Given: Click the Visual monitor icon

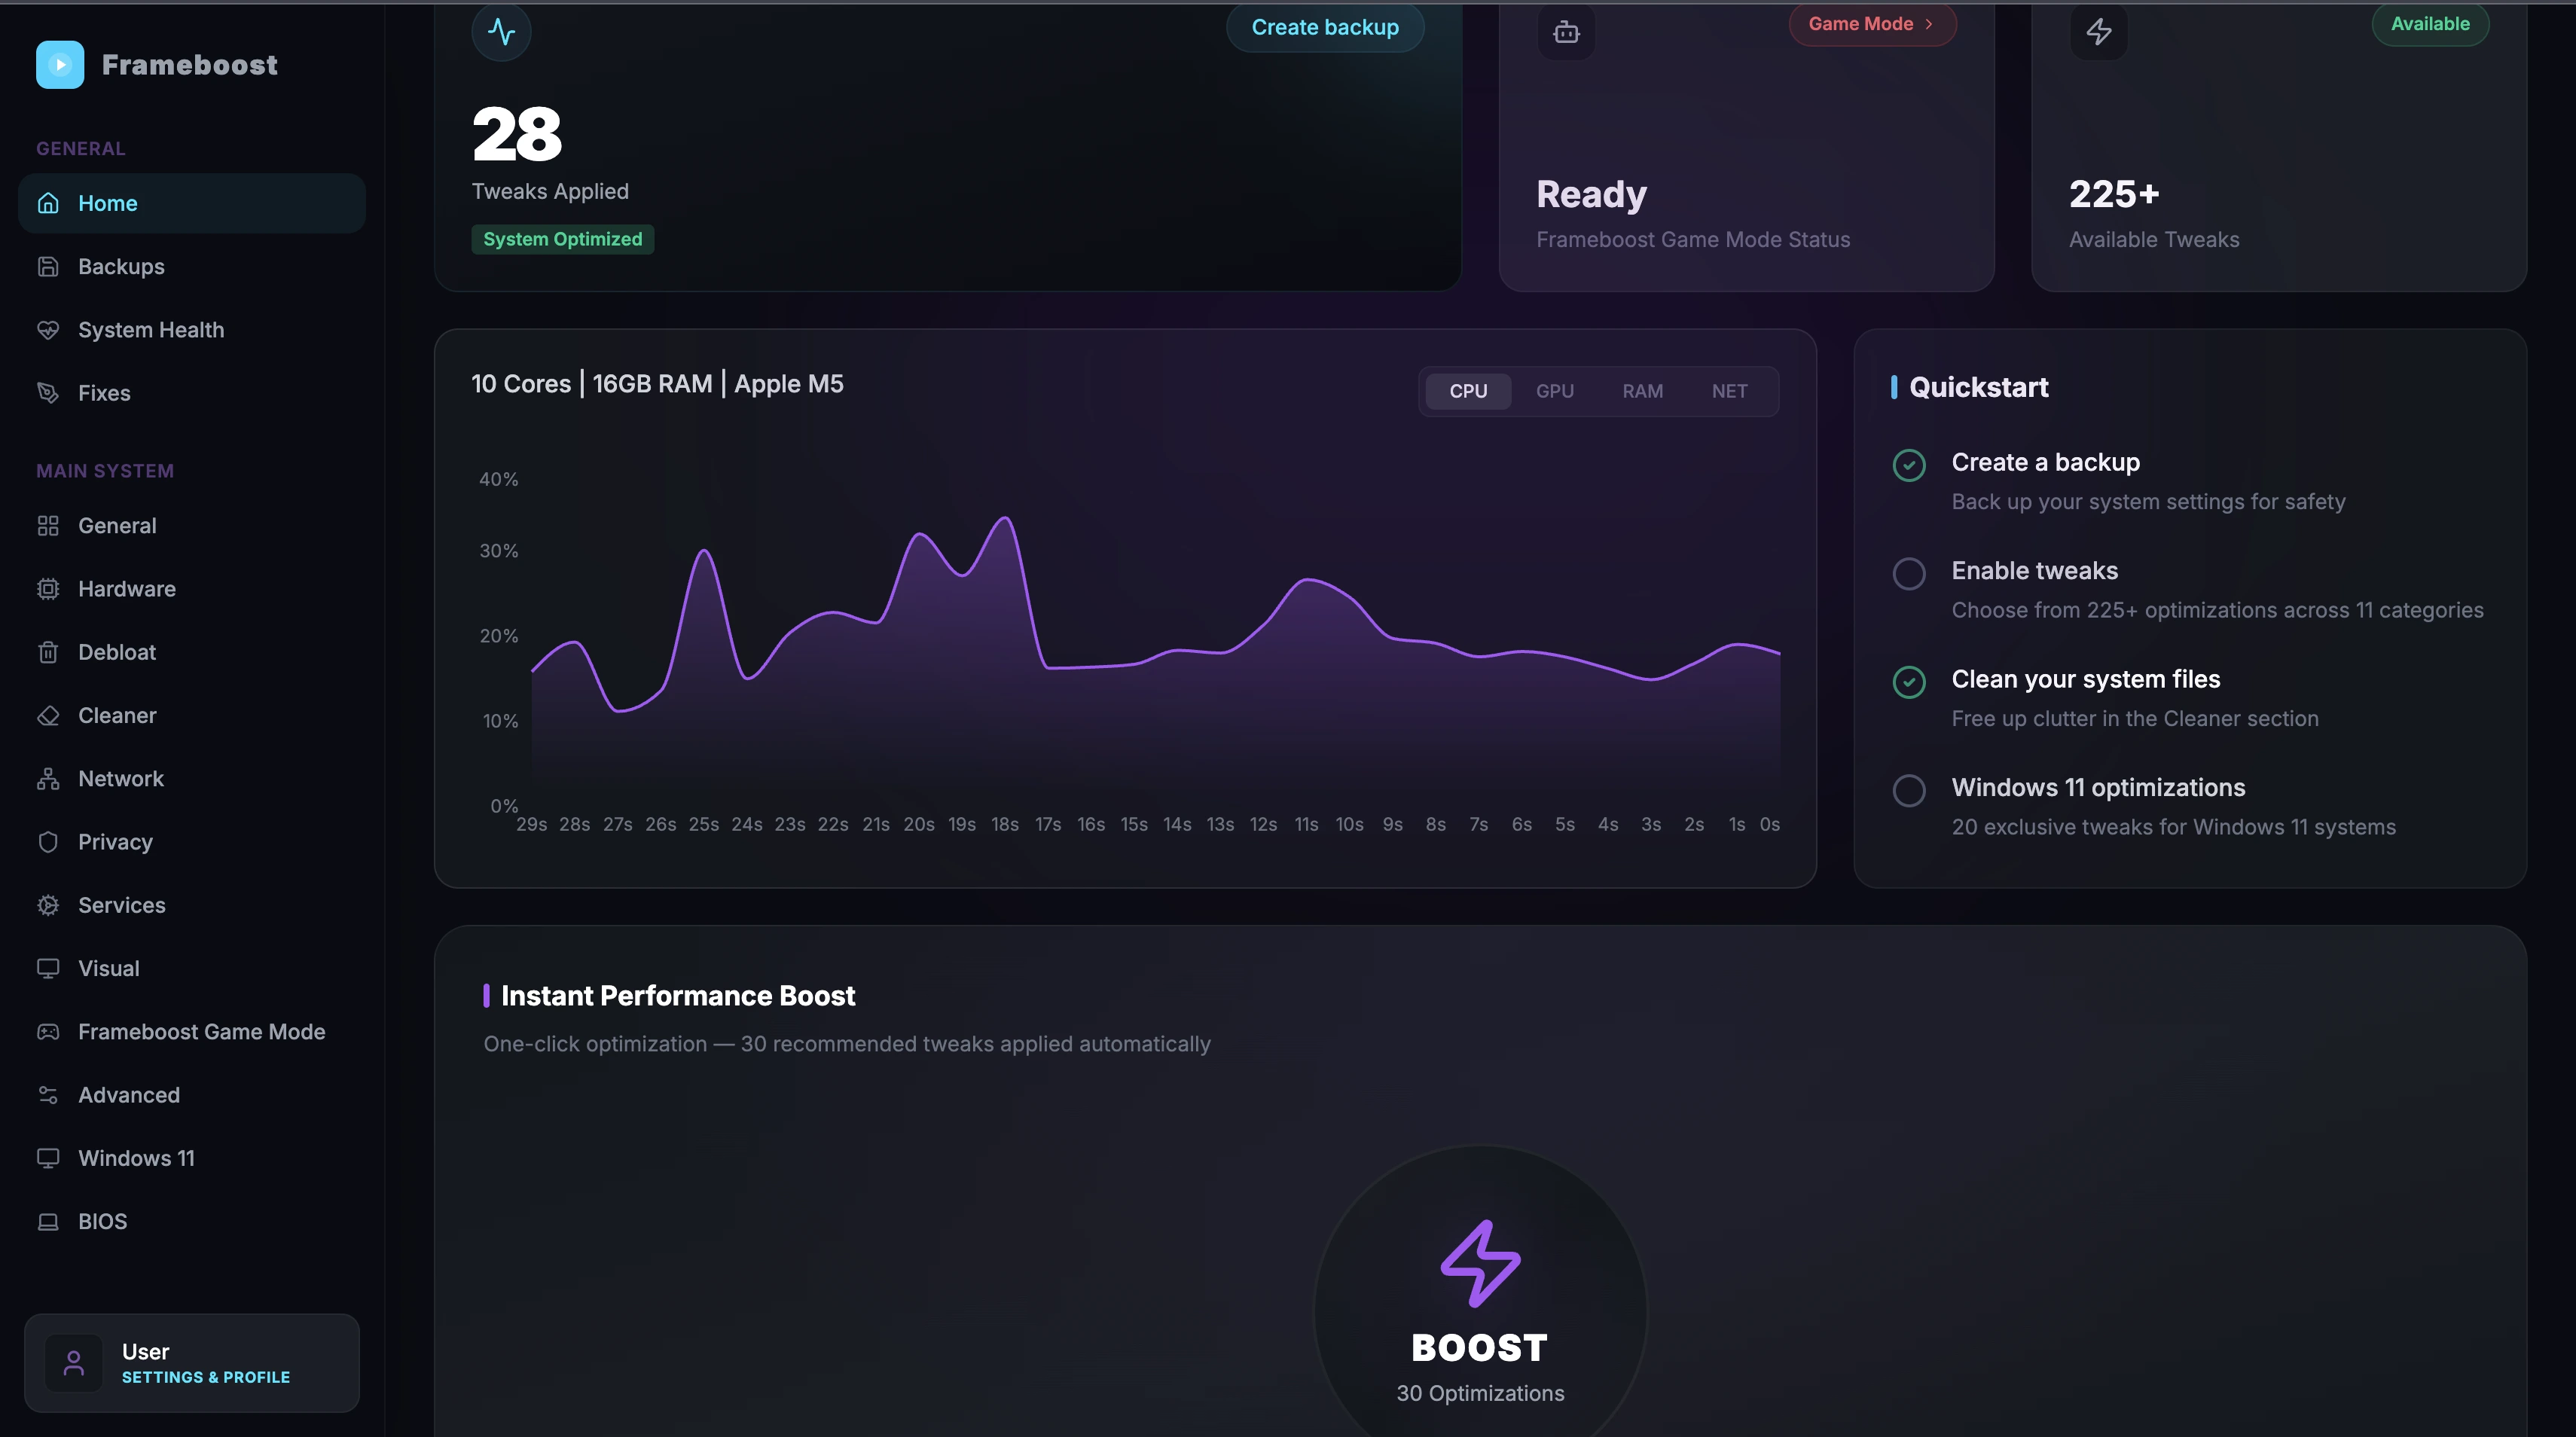Looking at the screenshot, I should click(48, 969).
